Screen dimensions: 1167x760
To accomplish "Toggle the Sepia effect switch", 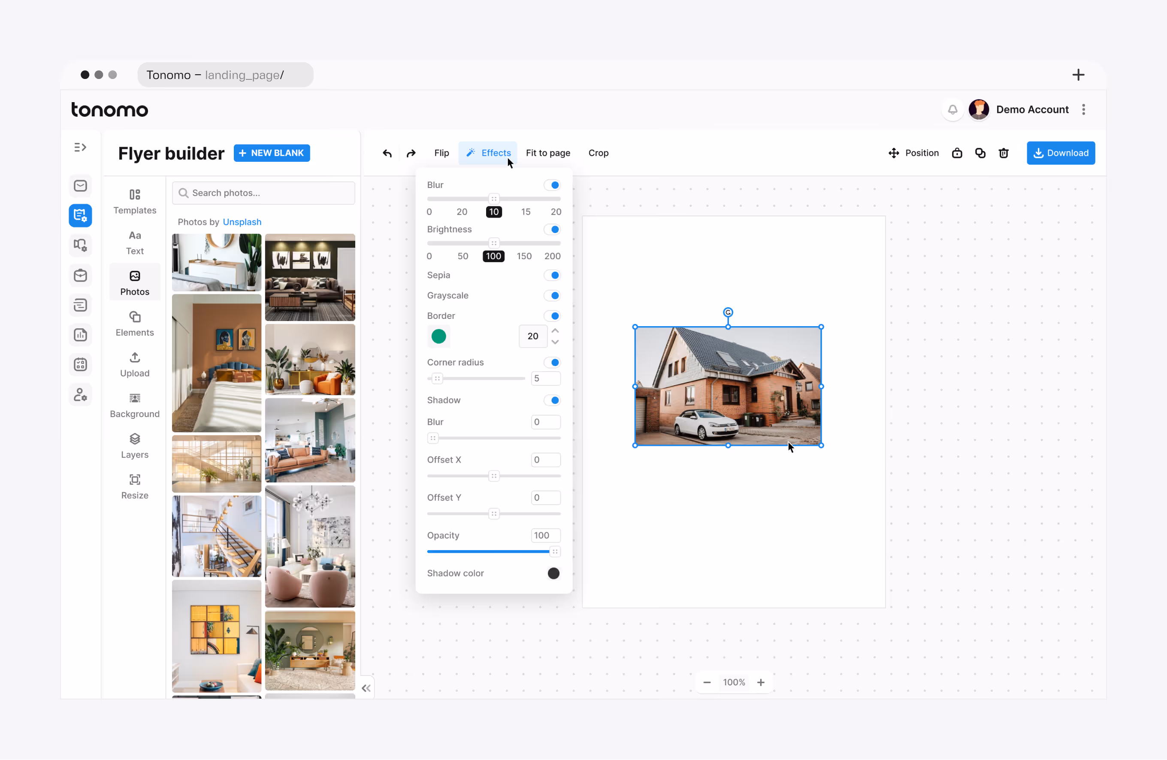I will coord(552,275).
